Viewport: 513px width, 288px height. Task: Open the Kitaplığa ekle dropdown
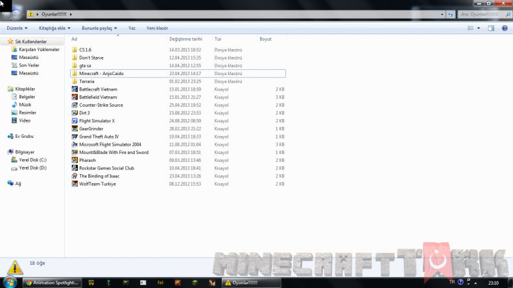point(54,28)
